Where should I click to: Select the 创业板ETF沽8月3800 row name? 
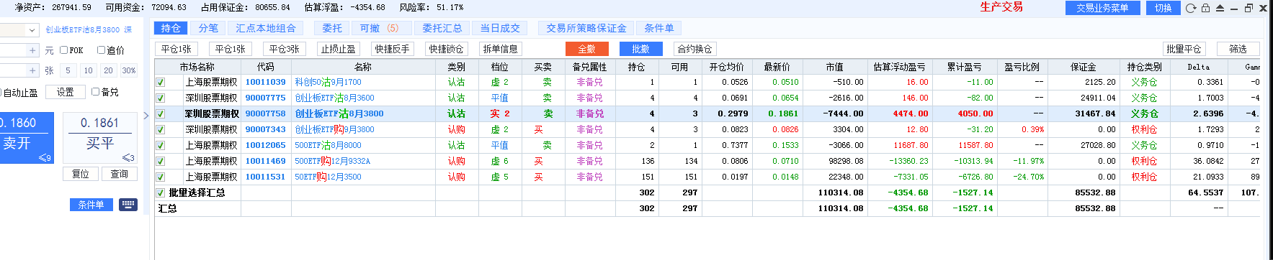[x=339, y=114]
